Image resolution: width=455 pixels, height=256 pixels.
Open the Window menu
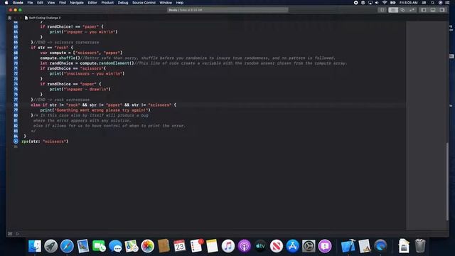point(166,3)
